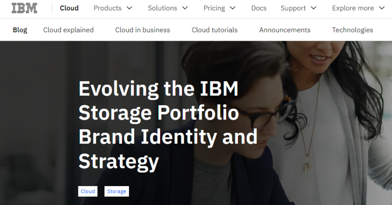Open the Solutions menu label
392x205 pixels.
162,8
